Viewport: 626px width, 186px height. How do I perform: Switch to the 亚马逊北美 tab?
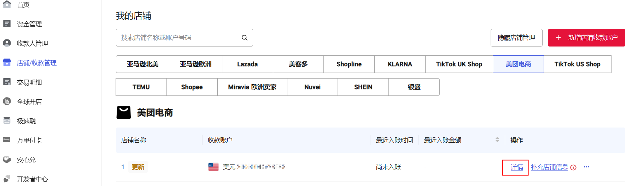click(x=142, y=64)
